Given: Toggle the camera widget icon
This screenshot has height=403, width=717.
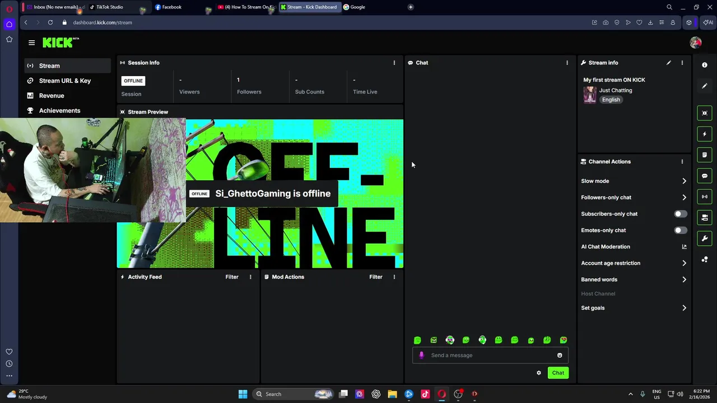Looking at the screenshot, I should pos(705,218).
